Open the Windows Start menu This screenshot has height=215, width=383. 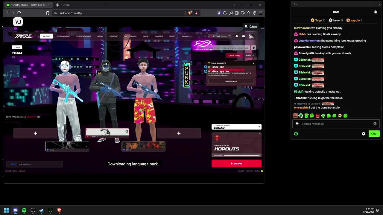pos(6,210)
